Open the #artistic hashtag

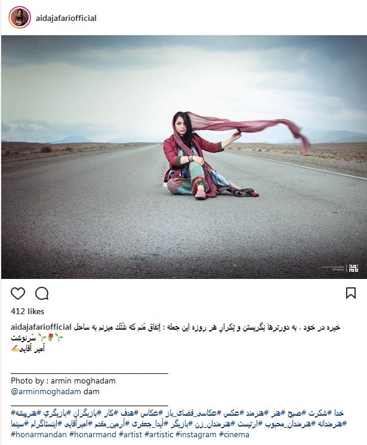159,434
